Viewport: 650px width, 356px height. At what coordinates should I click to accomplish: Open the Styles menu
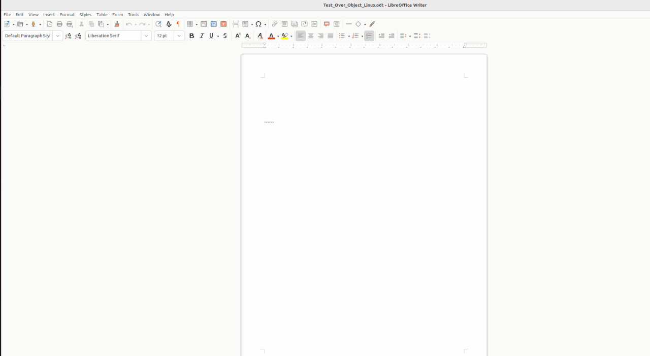[x=85, y=15]
